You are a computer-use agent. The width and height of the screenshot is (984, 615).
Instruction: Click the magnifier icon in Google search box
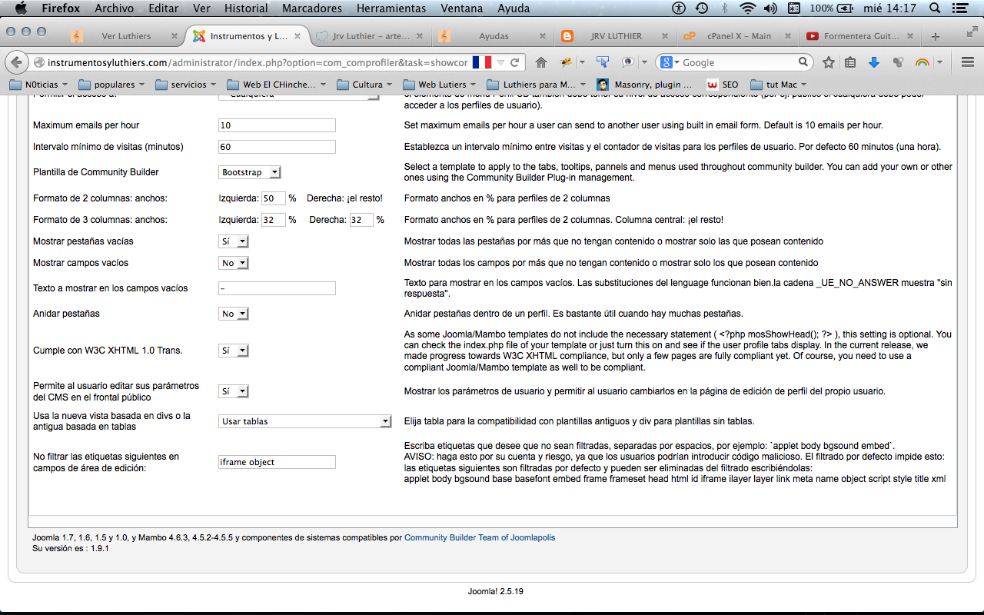pyautogui.click(x=803, y=62)
